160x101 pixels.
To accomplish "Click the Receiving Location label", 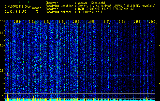I will click(x=59, y=6).
